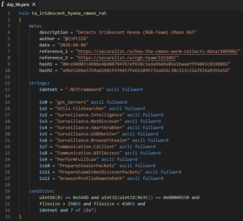The image size is (243, 221).
Task: Click the "Surveillance.Intelligence" string
Action: click(x=90, y=115)
